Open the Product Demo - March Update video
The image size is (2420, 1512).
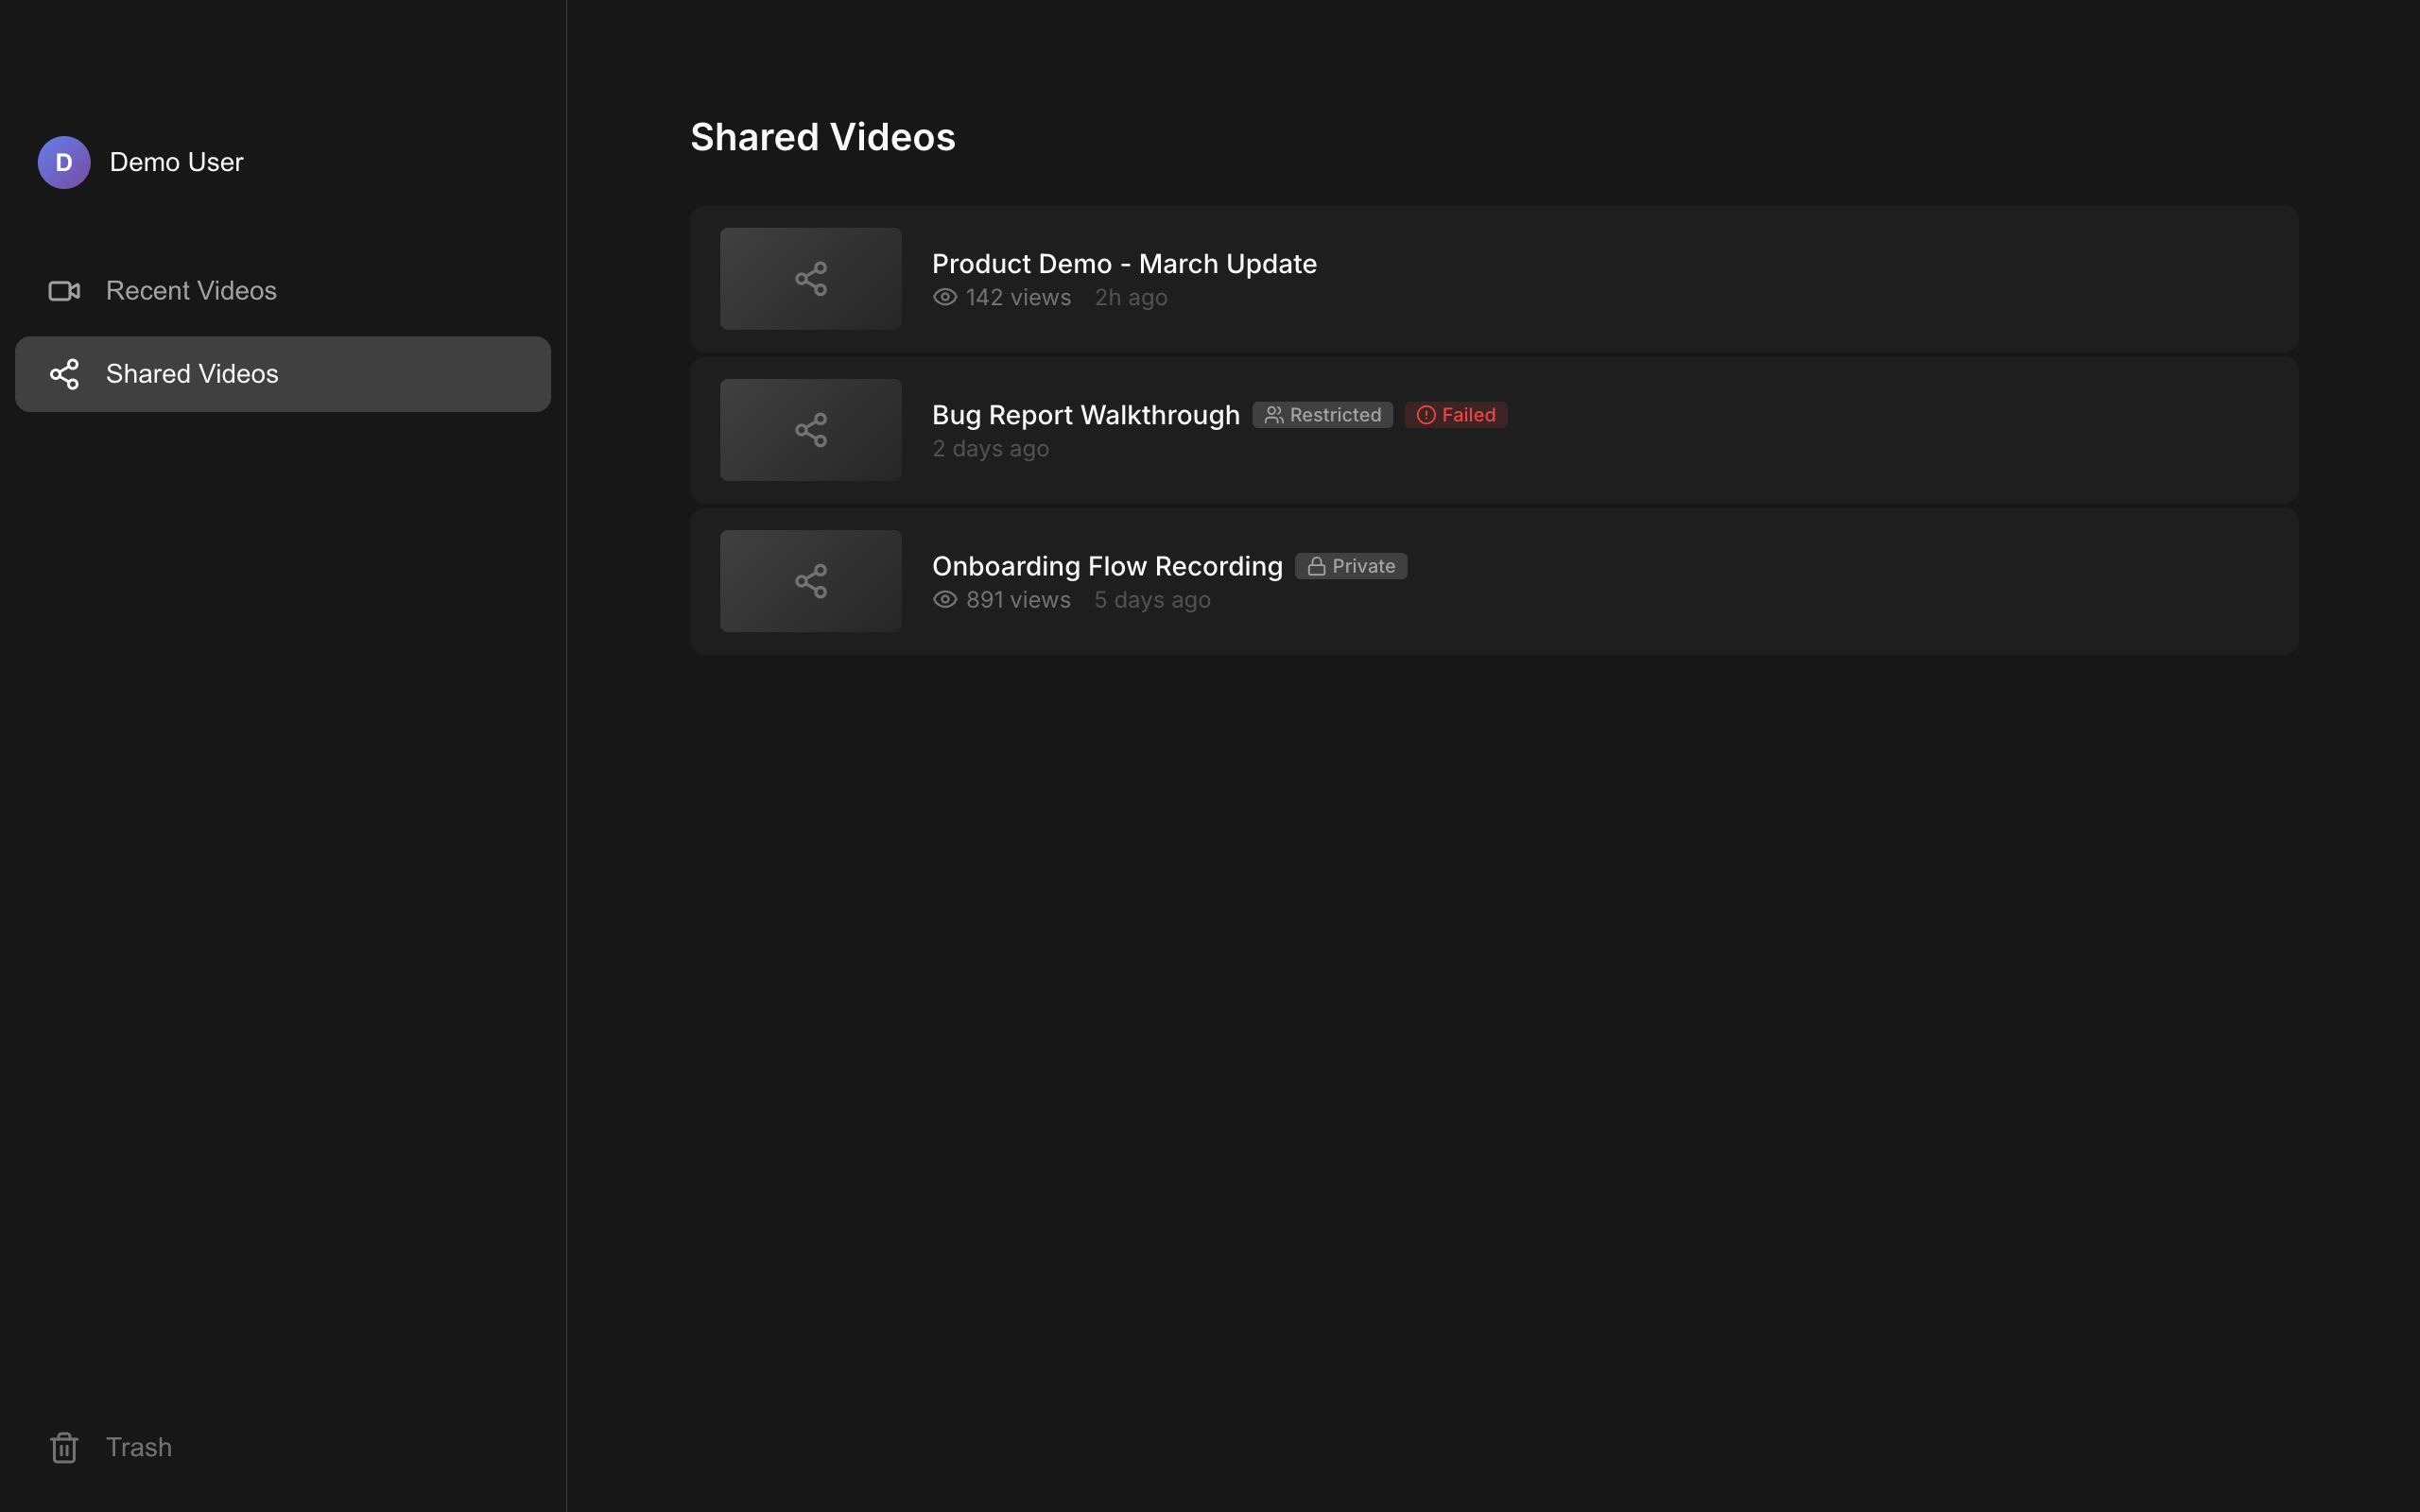coord(1123,263)
